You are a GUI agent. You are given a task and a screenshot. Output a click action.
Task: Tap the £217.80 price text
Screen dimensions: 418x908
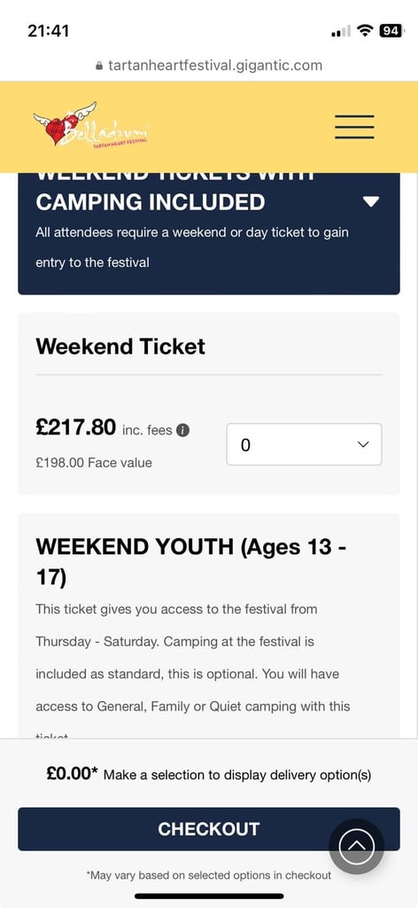click(76, 427)
